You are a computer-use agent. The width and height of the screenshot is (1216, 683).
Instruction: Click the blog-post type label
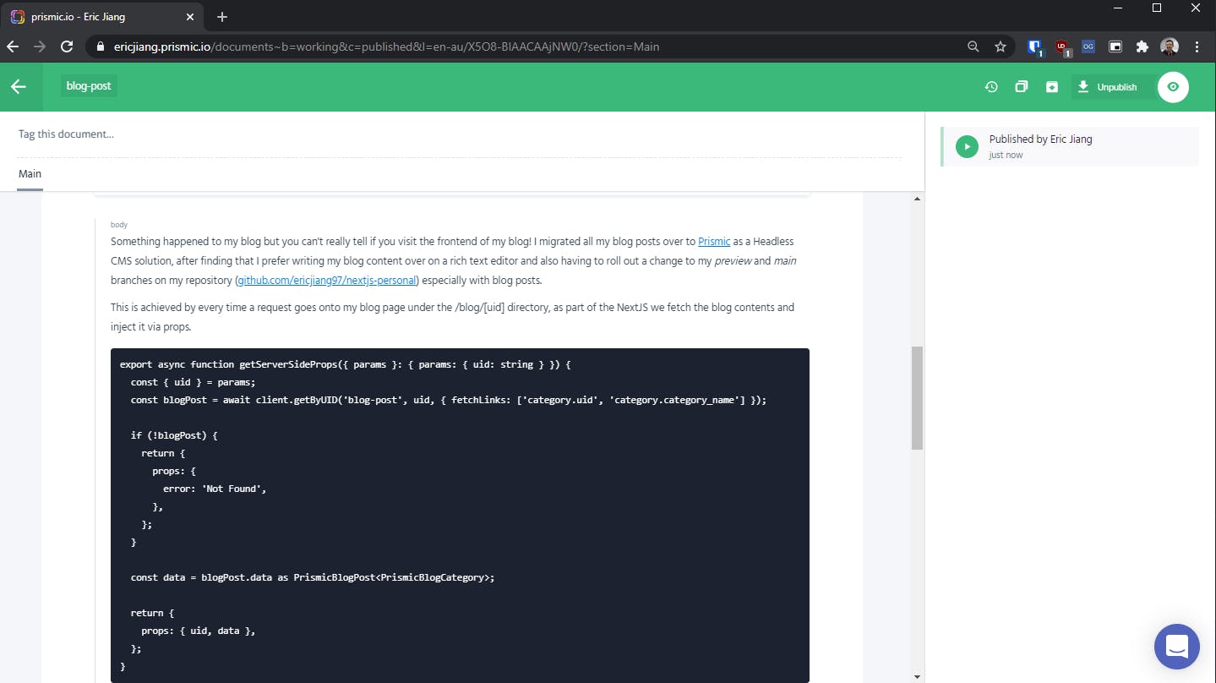[89, 85]
